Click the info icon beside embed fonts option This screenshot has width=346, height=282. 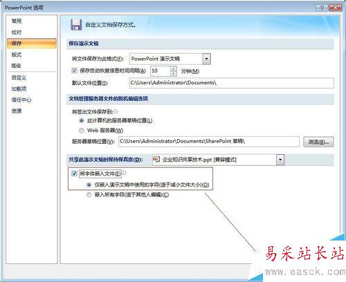pos(124,173)
